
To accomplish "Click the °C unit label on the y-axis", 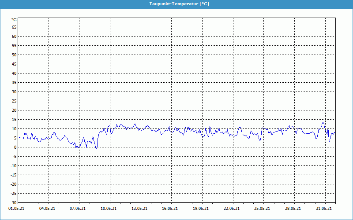I will [x=14, y=20].
